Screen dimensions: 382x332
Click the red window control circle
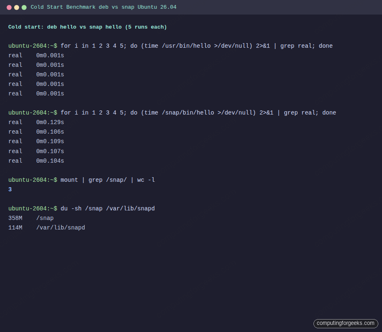coord(9,7)
